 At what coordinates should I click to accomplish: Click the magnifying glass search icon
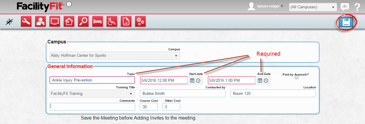(x=83, y=22)
